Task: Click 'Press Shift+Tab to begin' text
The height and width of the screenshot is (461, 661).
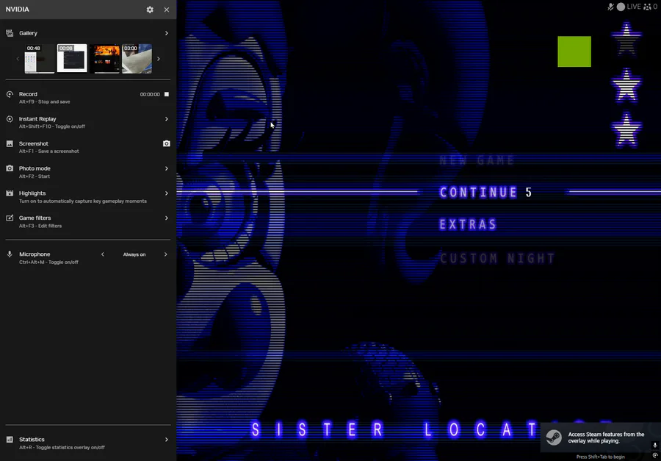Action: pos(600,457)
